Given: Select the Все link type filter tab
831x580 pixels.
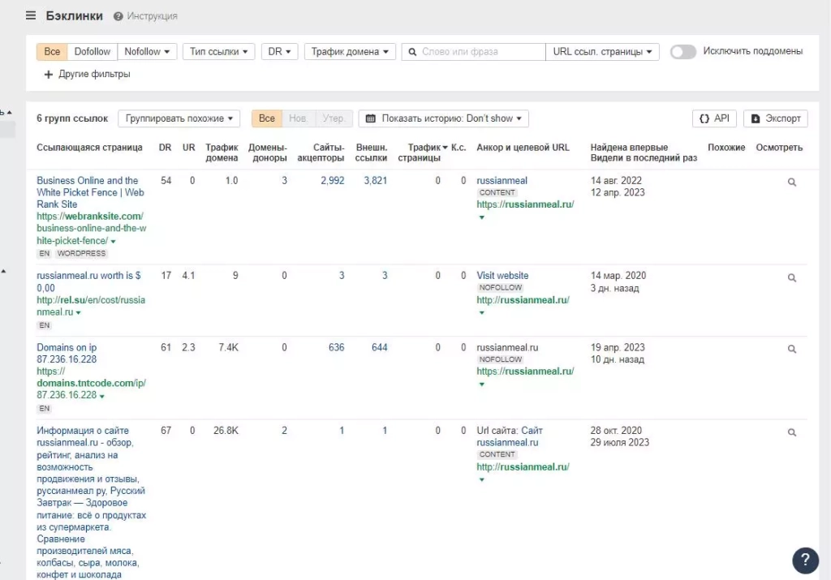Looking at the screenshot, I should point(52,51).
